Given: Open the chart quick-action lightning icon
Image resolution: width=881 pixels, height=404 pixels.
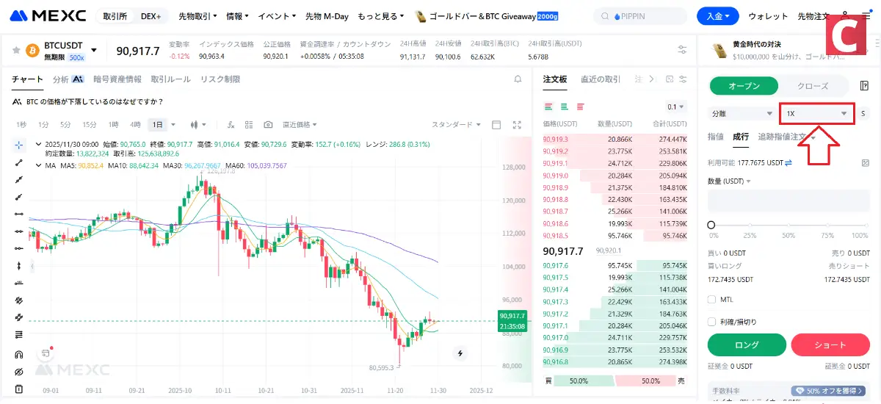Looking at the screenshot, I should coord(460,353).
